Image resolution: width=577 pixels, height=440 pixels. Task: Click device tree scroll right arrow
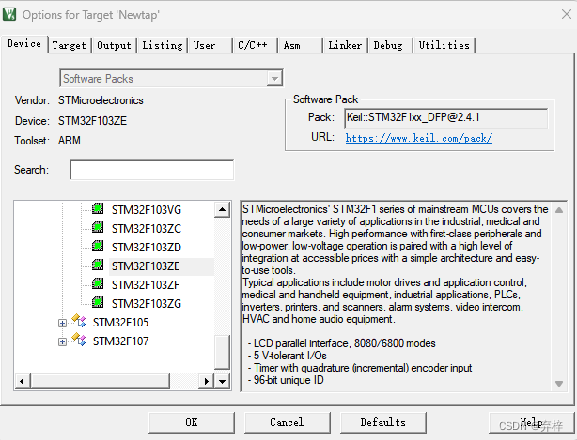pyautogui.click(x=207, y=381)
